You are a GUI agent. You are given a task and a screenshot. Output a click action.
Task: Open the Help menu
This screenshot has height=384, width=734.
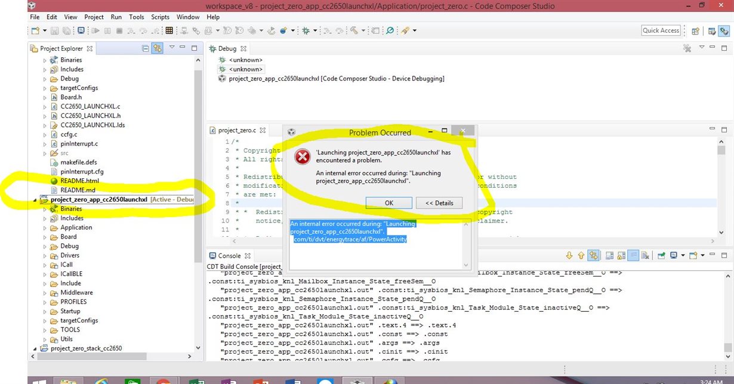(213, 17)
